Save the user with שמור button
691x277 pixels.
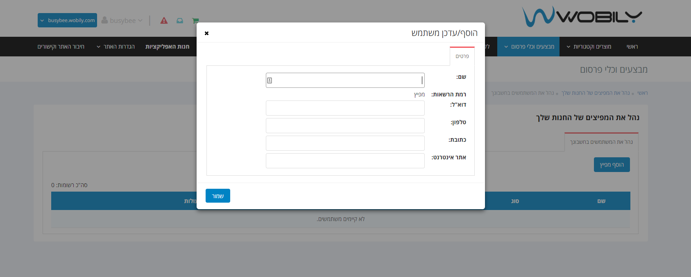(x=218, y=196)
